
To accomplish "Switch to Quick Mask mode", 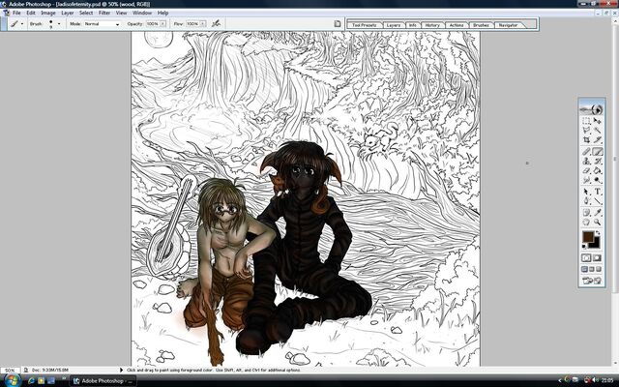I will coord(598,258).
